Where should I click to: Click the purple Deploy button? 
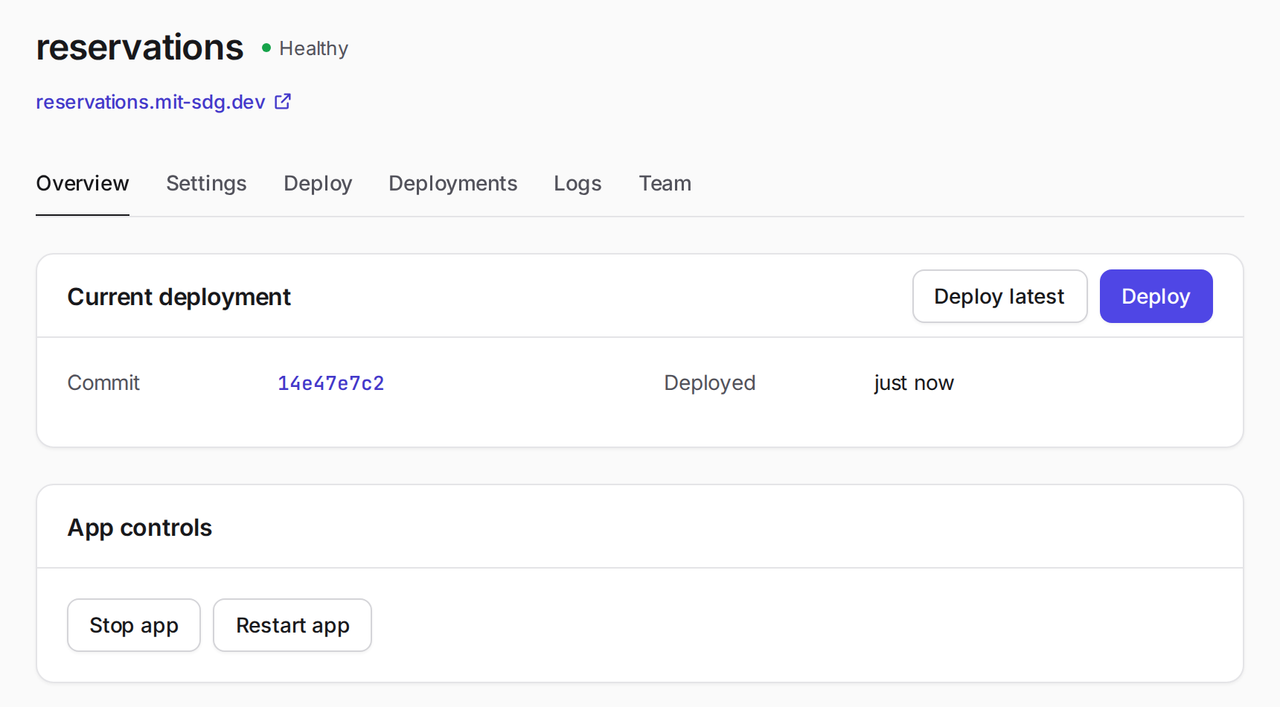coord(1156,296)
